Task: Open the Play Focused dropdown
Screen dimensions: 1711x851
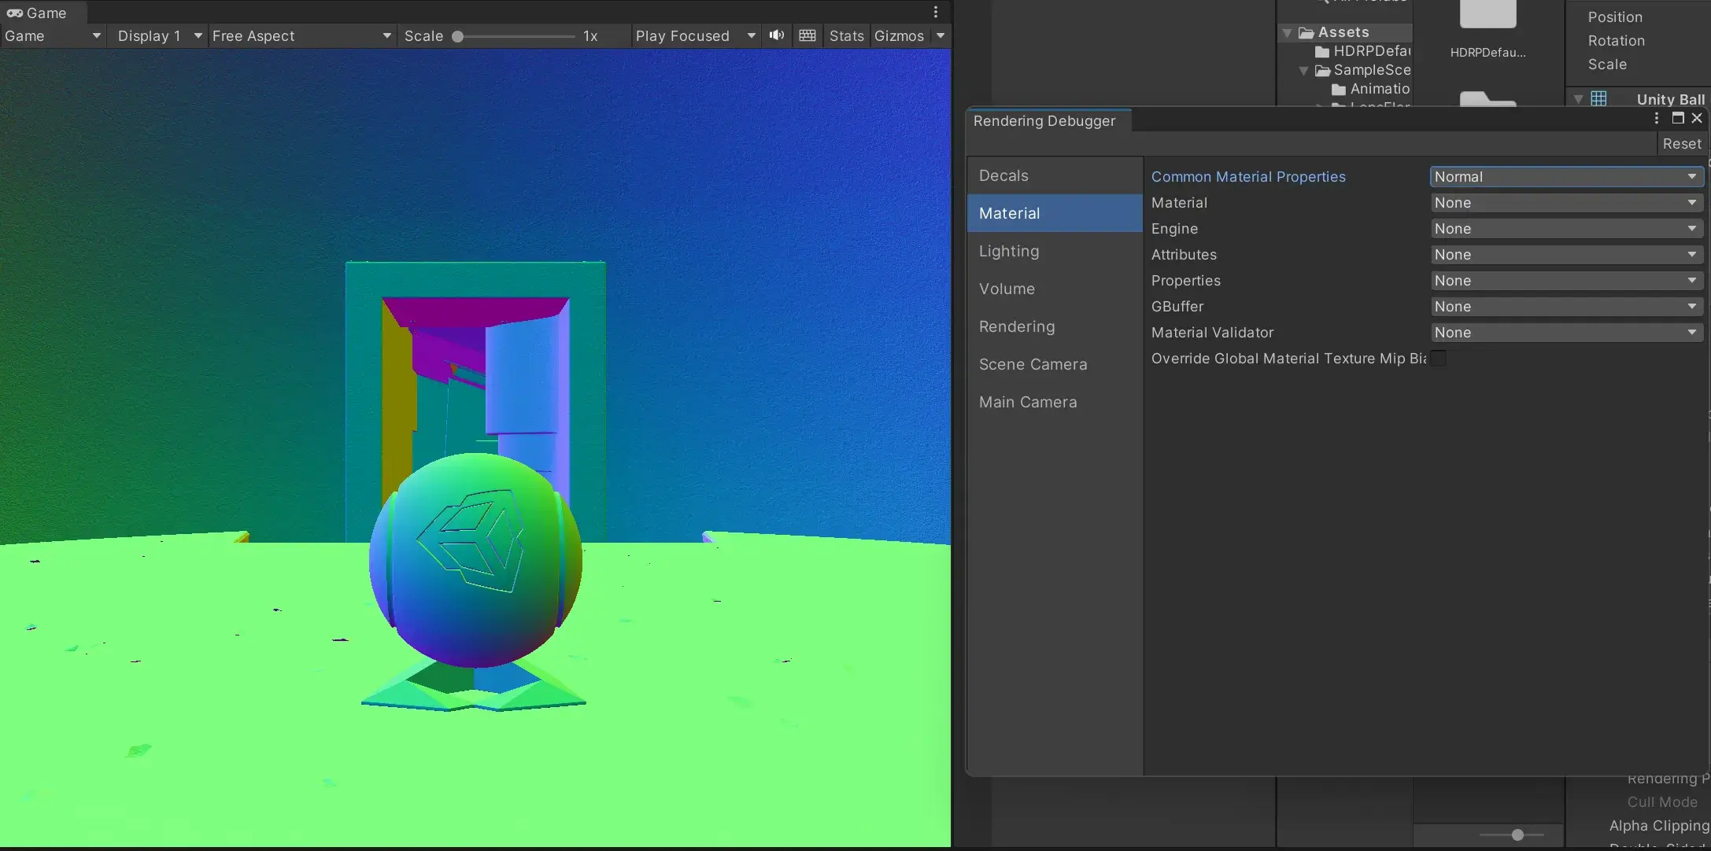Action: [695, 35]
